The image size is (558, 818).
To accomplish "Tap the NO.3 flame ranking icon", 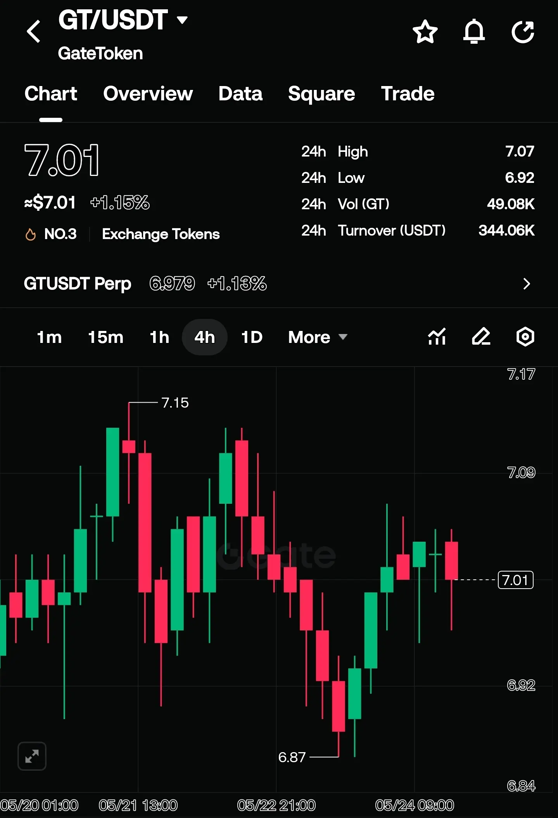I will (x=31, y=234).
